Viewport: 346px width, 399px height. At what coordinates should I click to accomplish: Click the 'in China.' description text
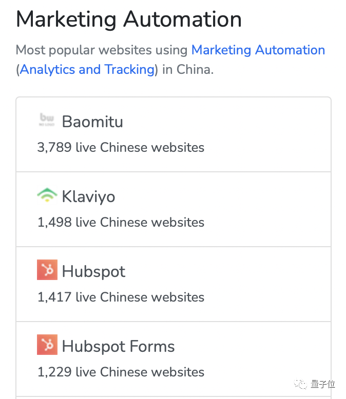click(x=187, y=69)
